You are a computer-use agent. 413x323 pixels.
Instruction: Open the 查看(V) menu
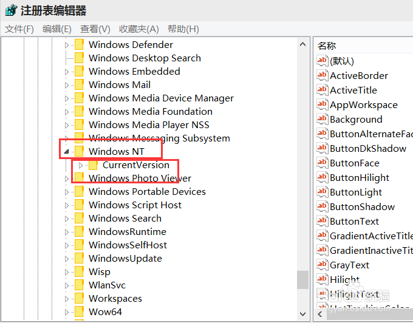[95, 29]
